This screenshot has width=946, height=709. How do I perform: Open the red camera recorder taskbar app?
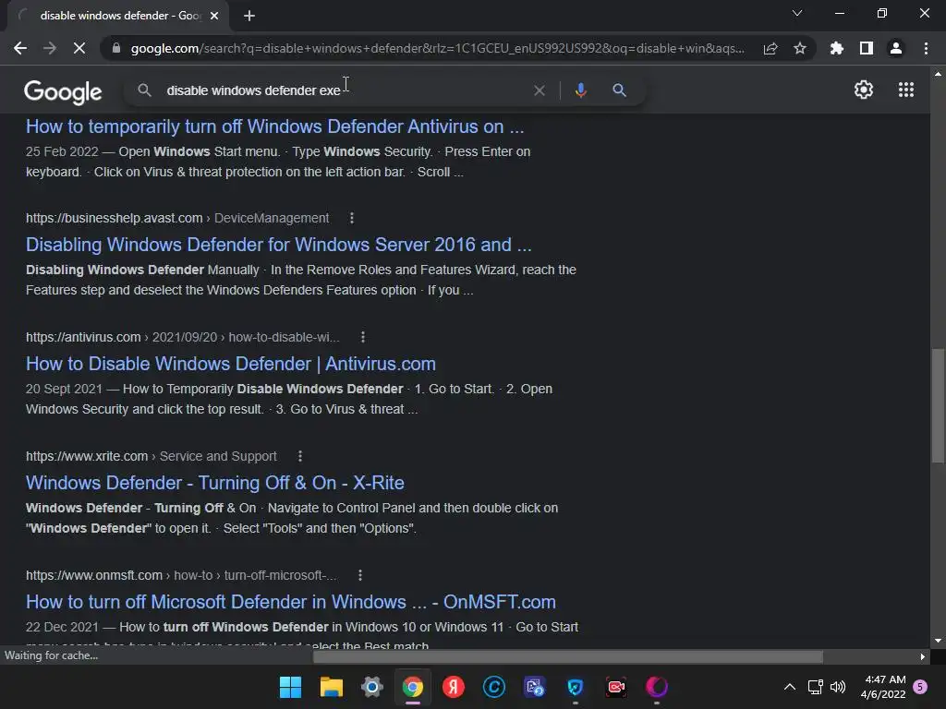(x=616, y=687)
